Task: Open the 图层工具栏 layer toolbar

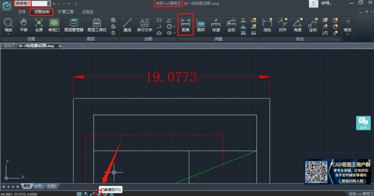Action: (97, 25)
